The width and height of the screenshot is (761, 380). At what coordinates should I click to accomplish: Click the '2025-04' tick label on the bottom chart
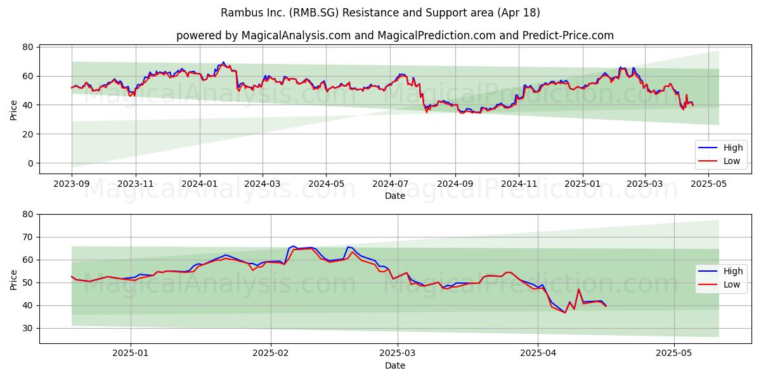pos(538,354)
